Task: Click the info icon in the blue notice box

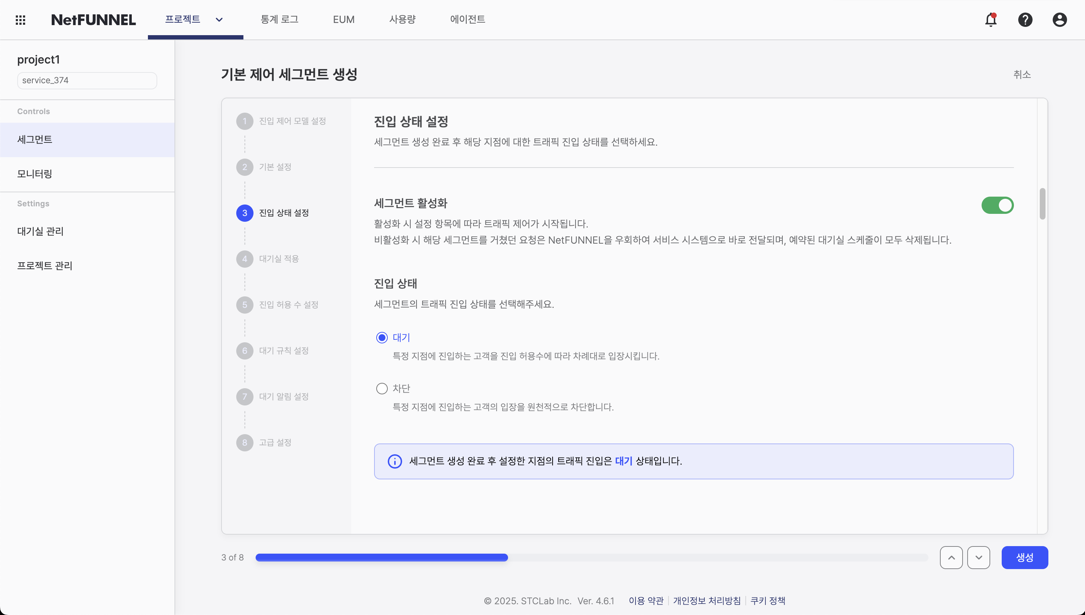Action: (x=394, y=461)
